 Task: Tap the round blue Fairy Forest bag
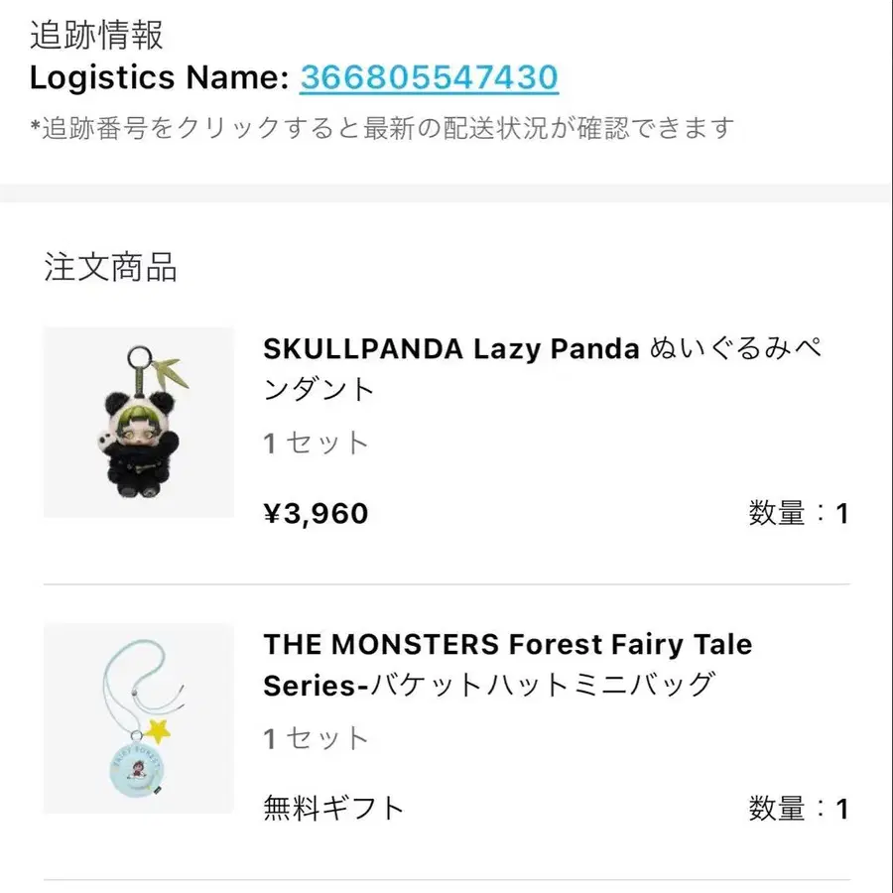[x=138, y=769]
